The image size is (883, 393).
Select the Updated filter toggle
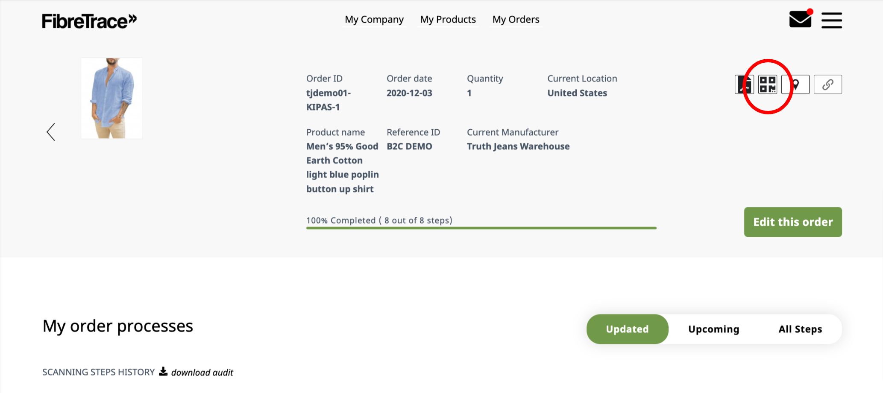point(627,329)
